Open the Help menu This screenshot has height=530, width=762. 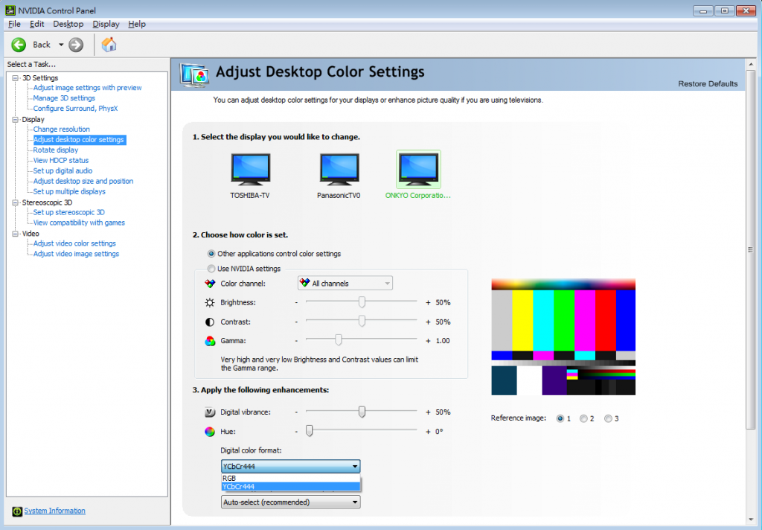click(x=137, y=24)
